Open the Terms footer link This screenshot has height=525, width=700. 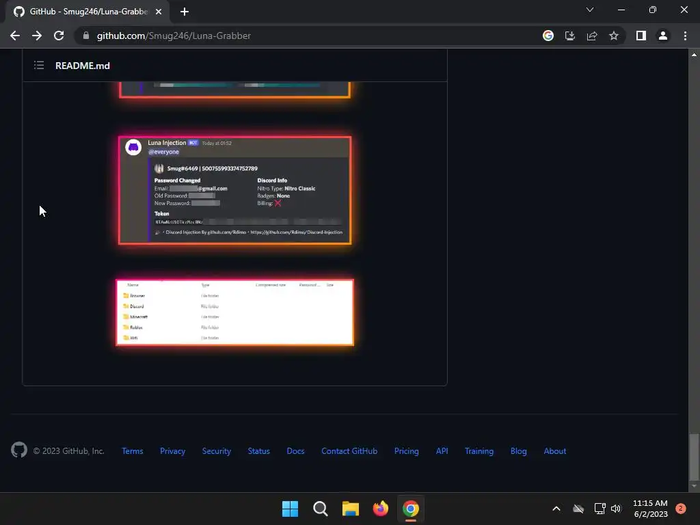133,451
